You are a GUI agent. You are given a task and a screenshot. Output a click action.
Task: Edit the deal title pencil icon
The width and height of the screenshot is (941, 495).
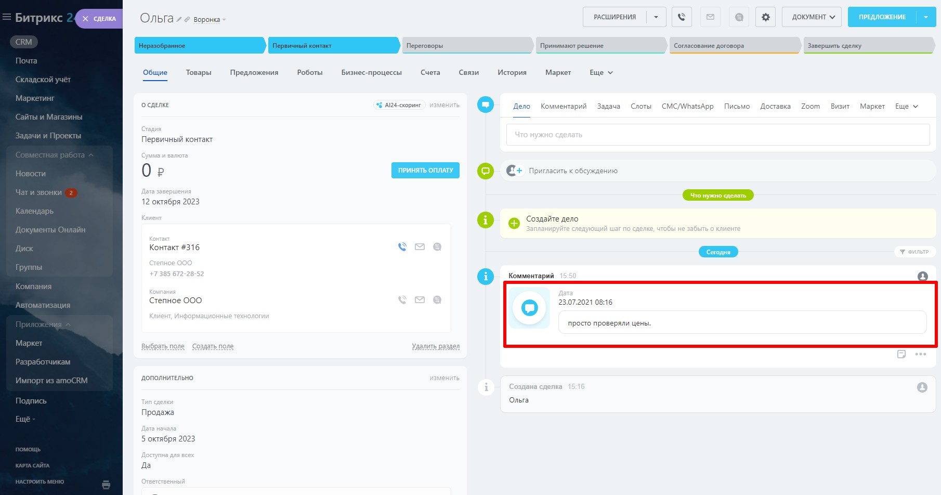[x=179, y=19]
